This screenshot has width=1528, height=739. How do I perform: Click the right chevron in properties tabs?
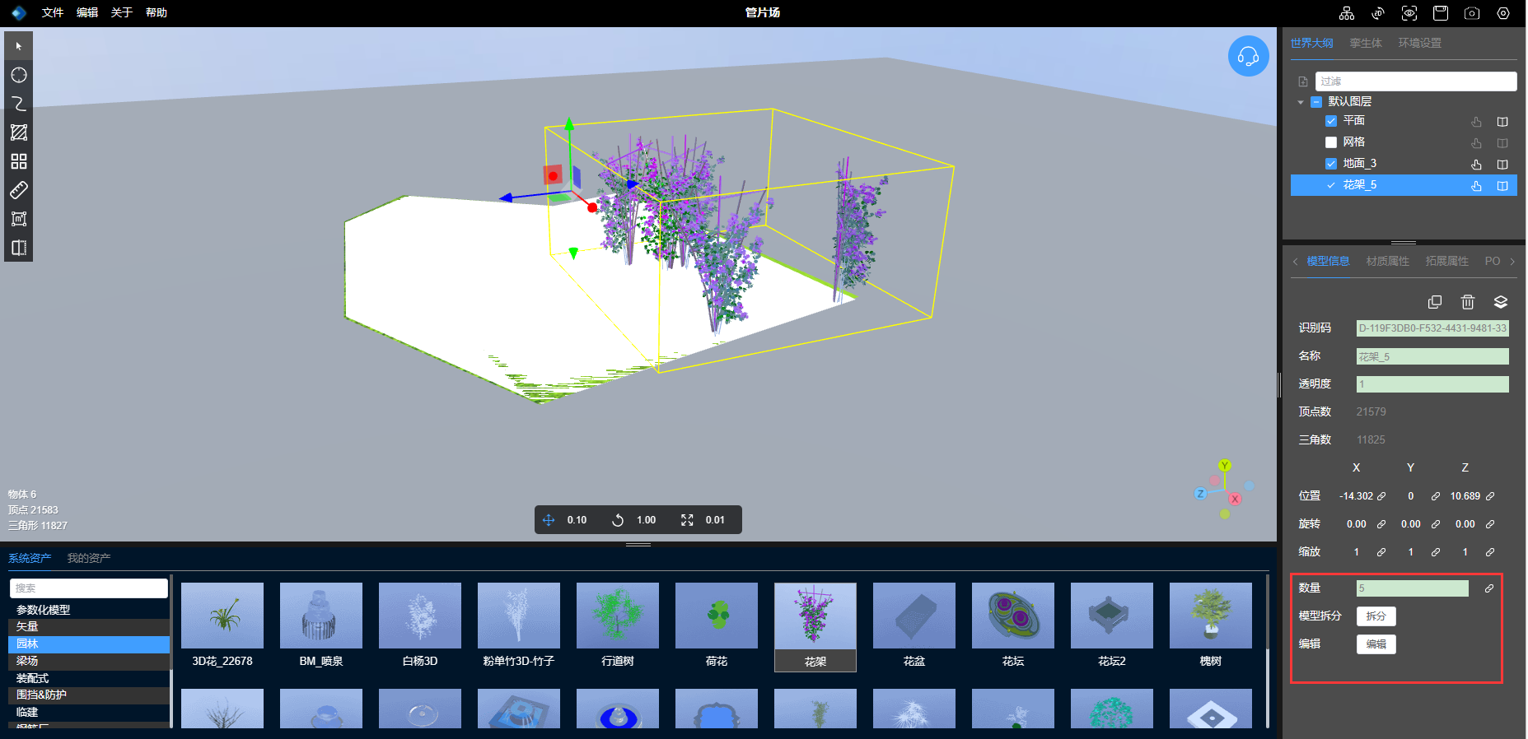point(1512,262)
